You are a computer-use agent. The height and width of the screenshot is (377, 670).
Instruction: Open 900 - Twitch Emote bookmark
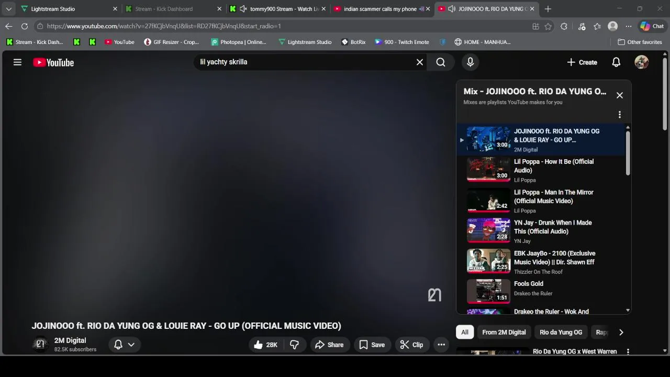402,42
